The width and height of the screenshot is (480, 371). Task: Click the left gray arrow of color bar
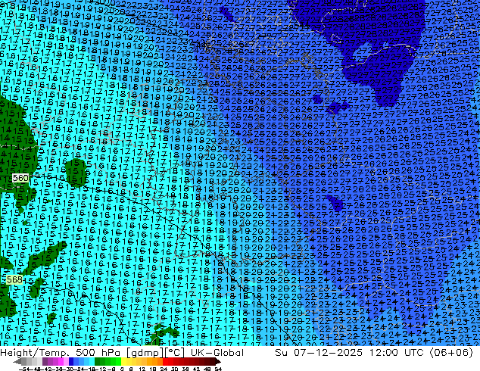(x=17, y=362)
